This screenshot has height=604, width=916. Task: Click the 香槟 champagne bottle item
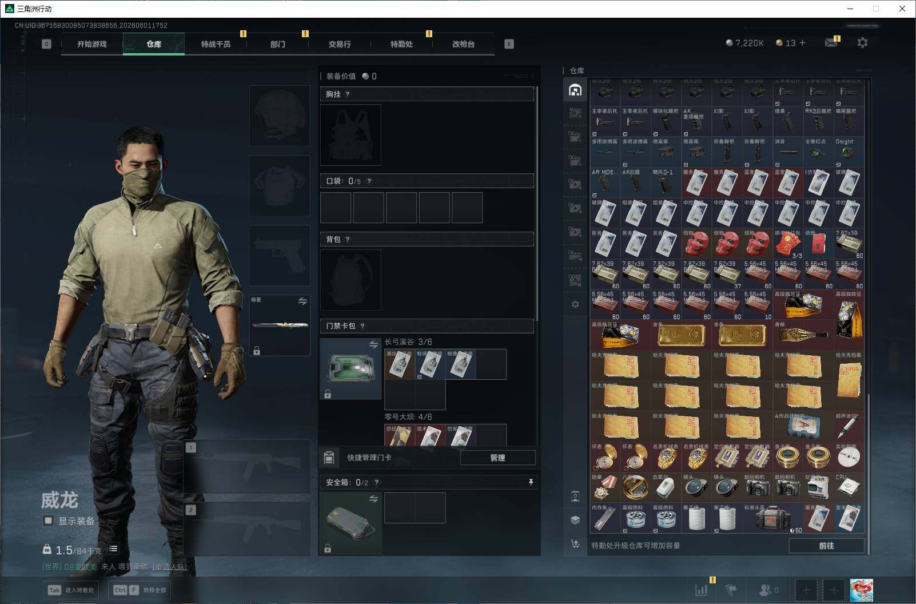coord(803,335)
